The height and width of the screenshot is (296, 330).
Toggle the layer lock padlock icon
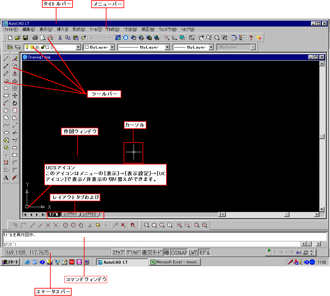43,47
